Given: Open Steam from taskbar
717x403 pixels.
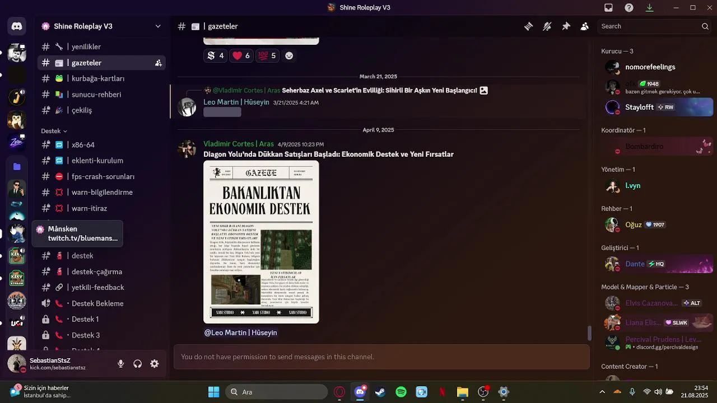Looking at the screenshot, I should point(380,392).
